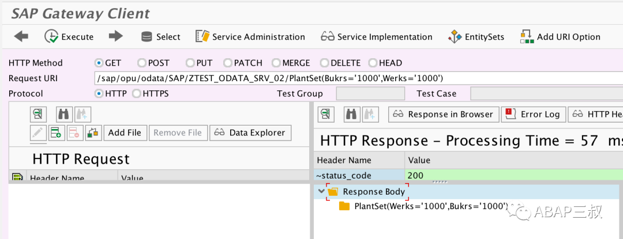This screenshot has width=623, height=239.
Task: Select the GET HTTP method
Action: (99, 63)
